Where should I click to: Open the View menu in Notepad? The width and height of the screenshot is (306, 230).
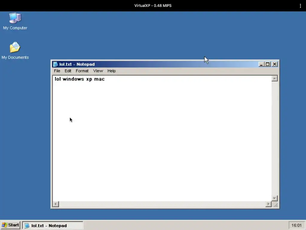point(98,71)
